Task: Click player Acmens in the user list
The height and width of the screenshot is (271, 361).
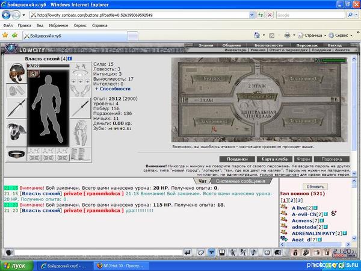Action: tap(301, 220)
